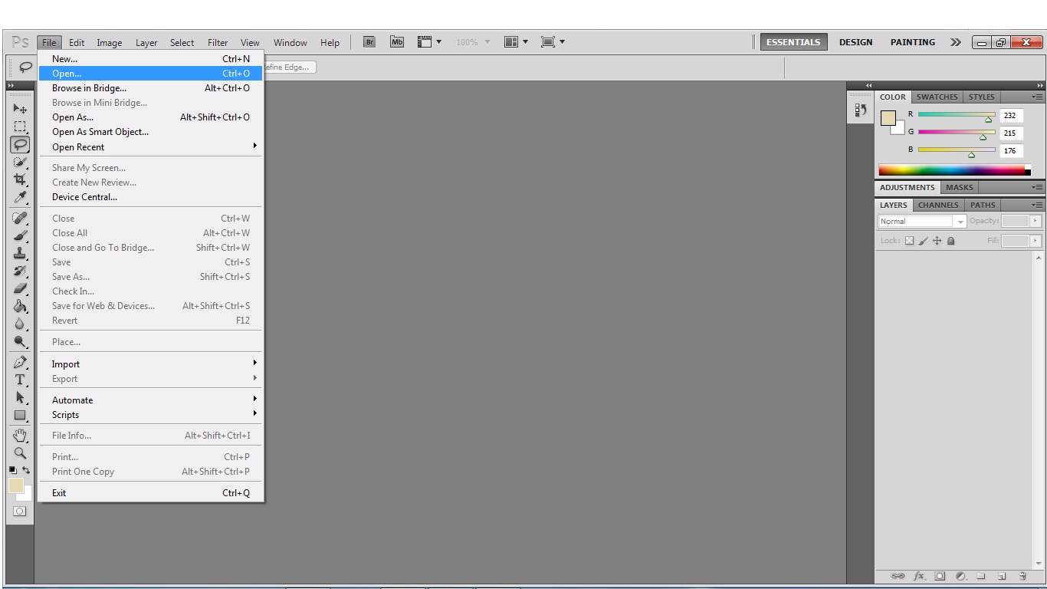Open the new adjustment layer menu
This screenshot has height=589, width=1047.
[x=960, y=576]
